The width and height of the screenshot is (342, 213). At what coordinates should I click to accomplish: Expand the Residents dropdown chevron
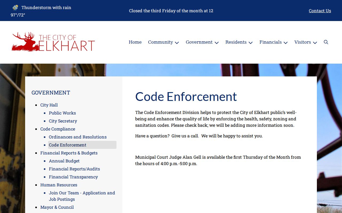click(251, 43)
